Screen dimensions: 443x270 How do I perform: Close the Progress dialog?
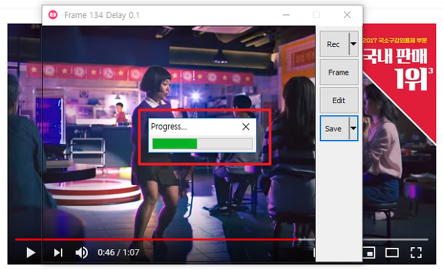pyautogui.click(x=246, y=127)
